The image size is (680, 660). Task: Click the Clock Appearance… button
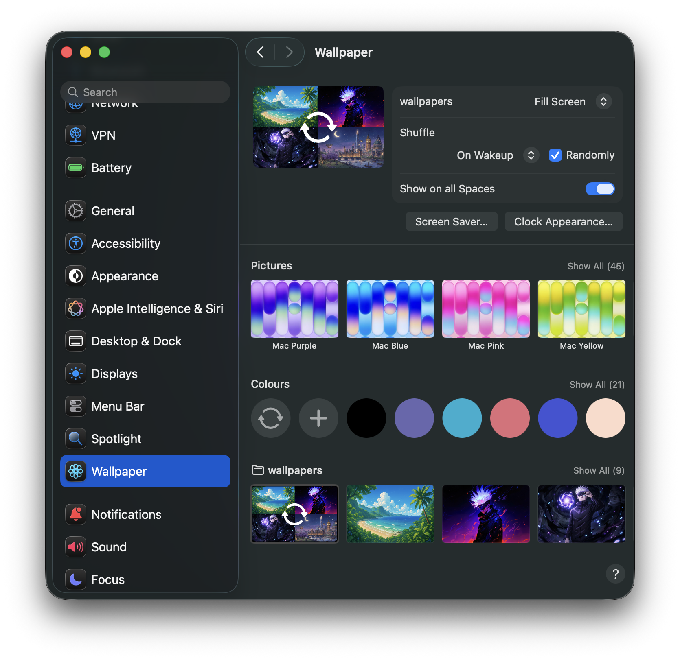click(564, 221)
